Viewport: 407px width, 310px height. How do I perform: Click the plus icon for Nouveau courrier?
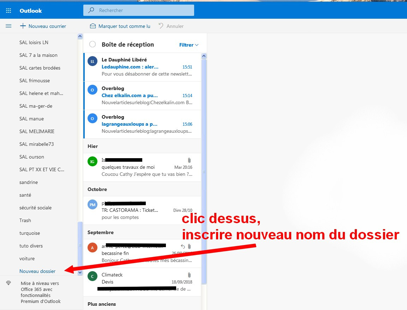[23, 26]
